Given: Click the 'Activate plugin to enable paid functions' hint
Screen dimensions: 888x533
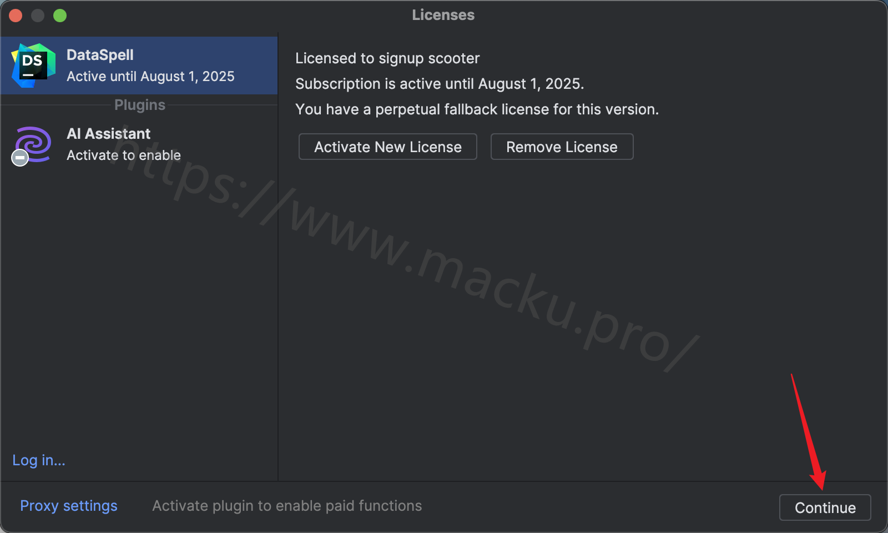Looking at the screenshot, I should click(x=287, y=506).
